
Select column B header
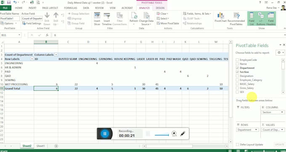point(46,42)
